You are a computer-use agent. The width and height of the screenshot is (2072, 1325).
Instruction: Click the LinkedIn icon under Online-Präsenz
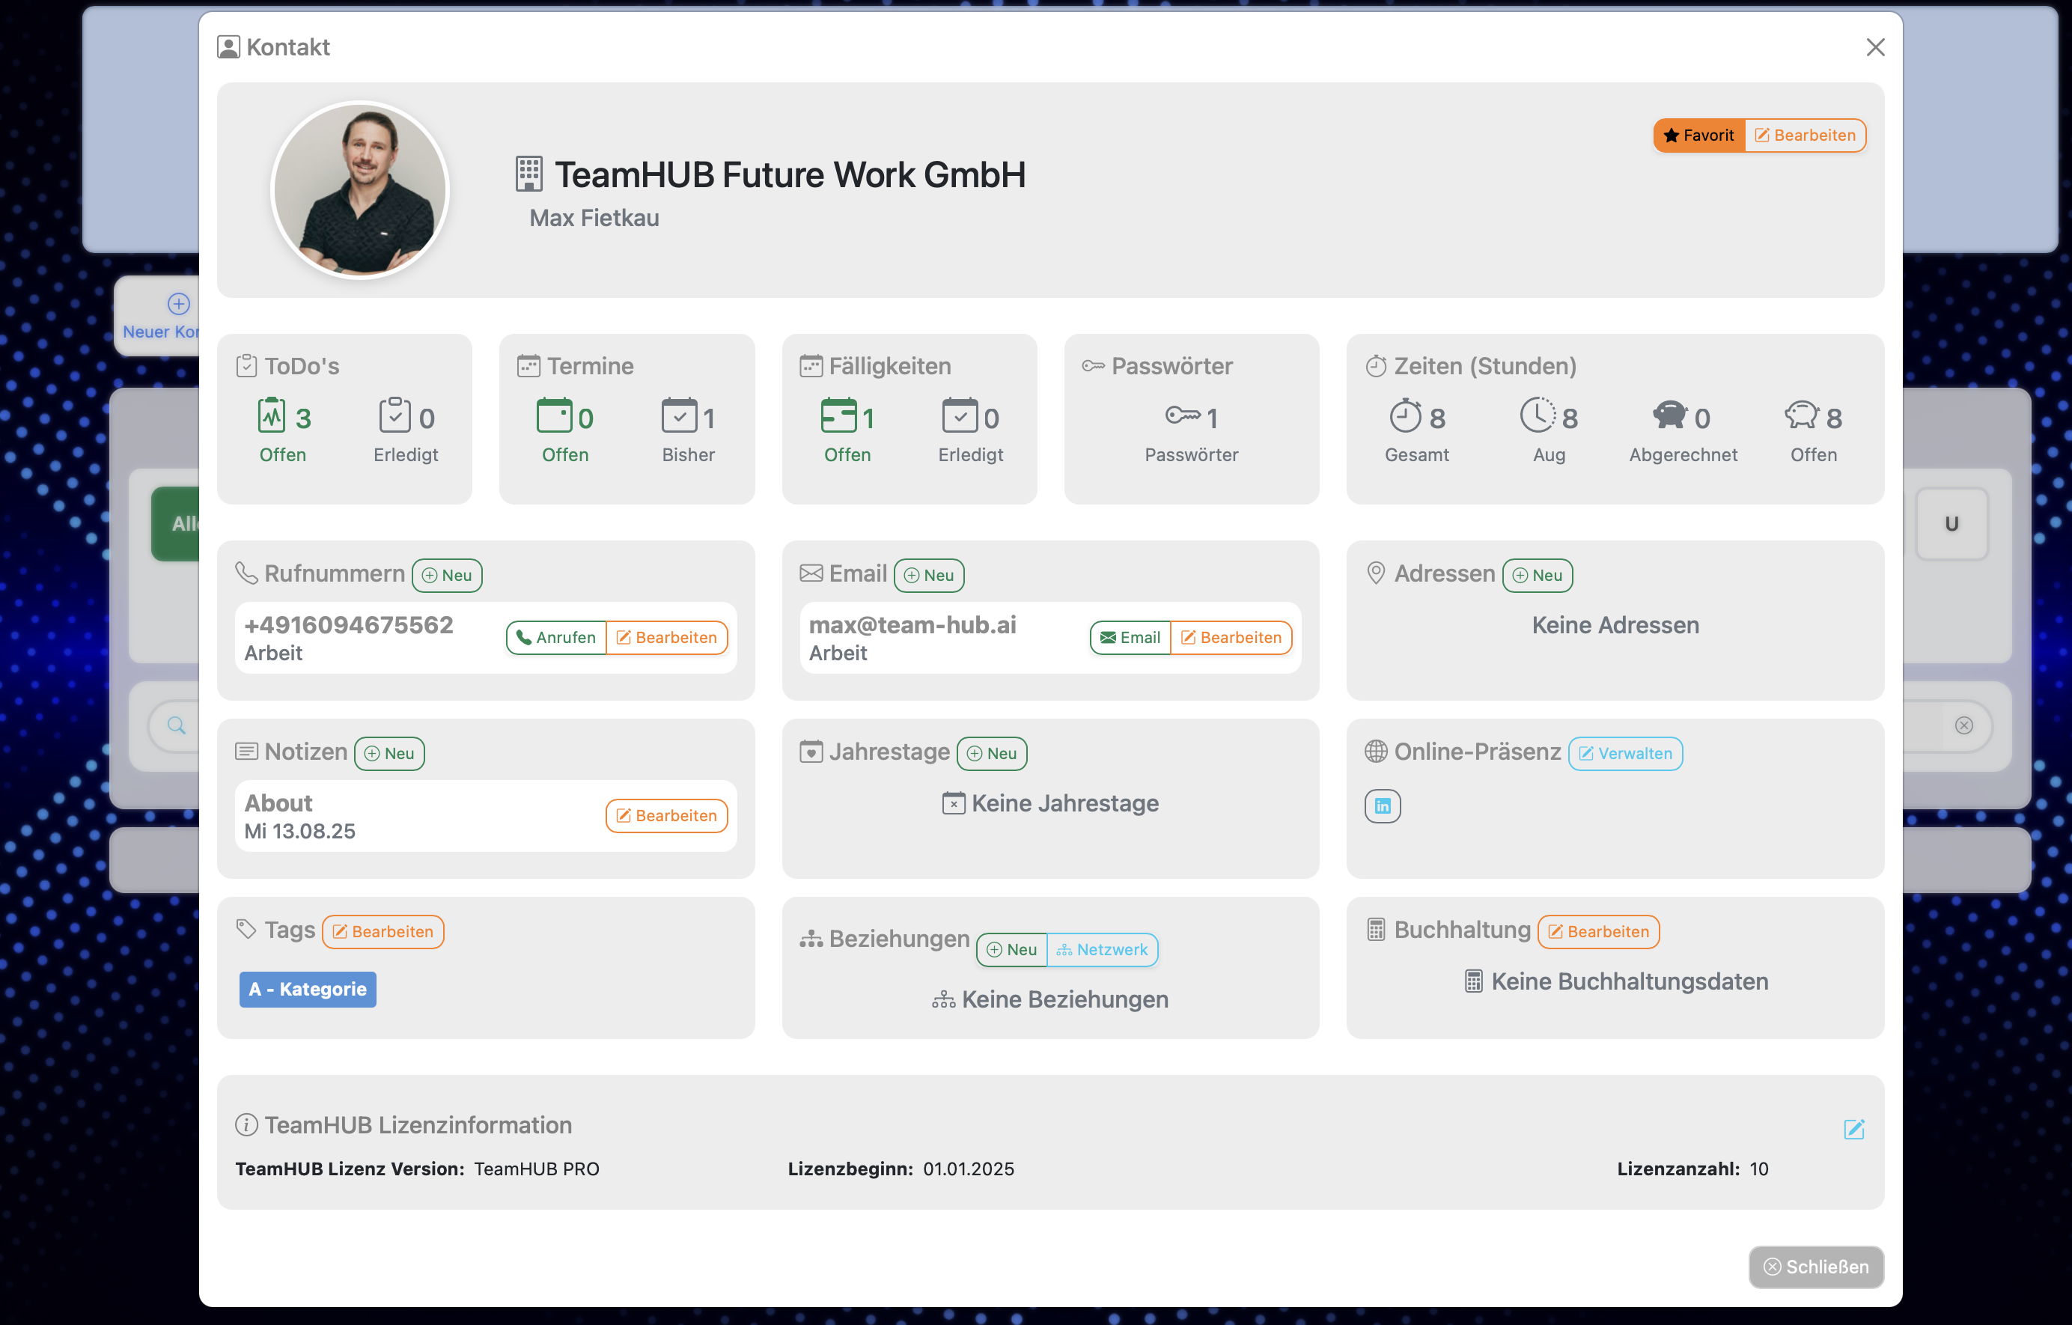coord(1382,806)
